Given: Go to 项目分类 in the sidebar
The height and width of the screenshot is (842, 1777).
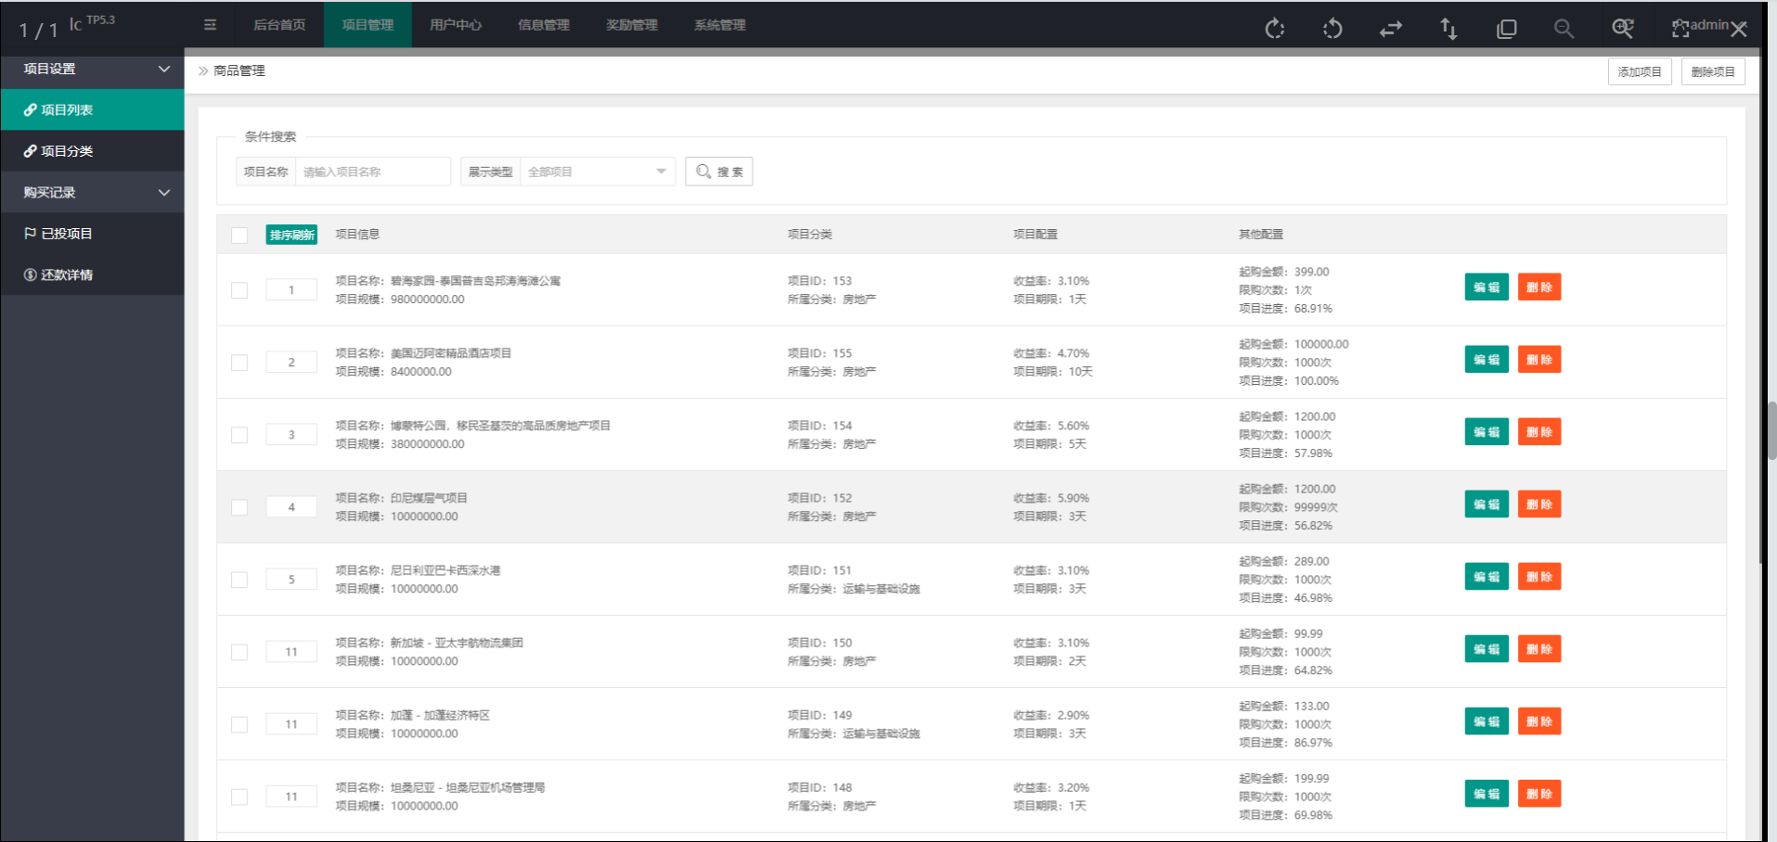Looking at the screenshot, I should 67,151.
